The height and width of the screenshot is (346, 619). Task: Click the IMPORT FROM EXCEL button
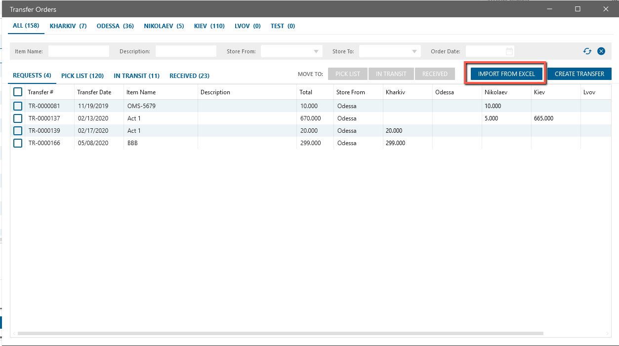point(506,74)
